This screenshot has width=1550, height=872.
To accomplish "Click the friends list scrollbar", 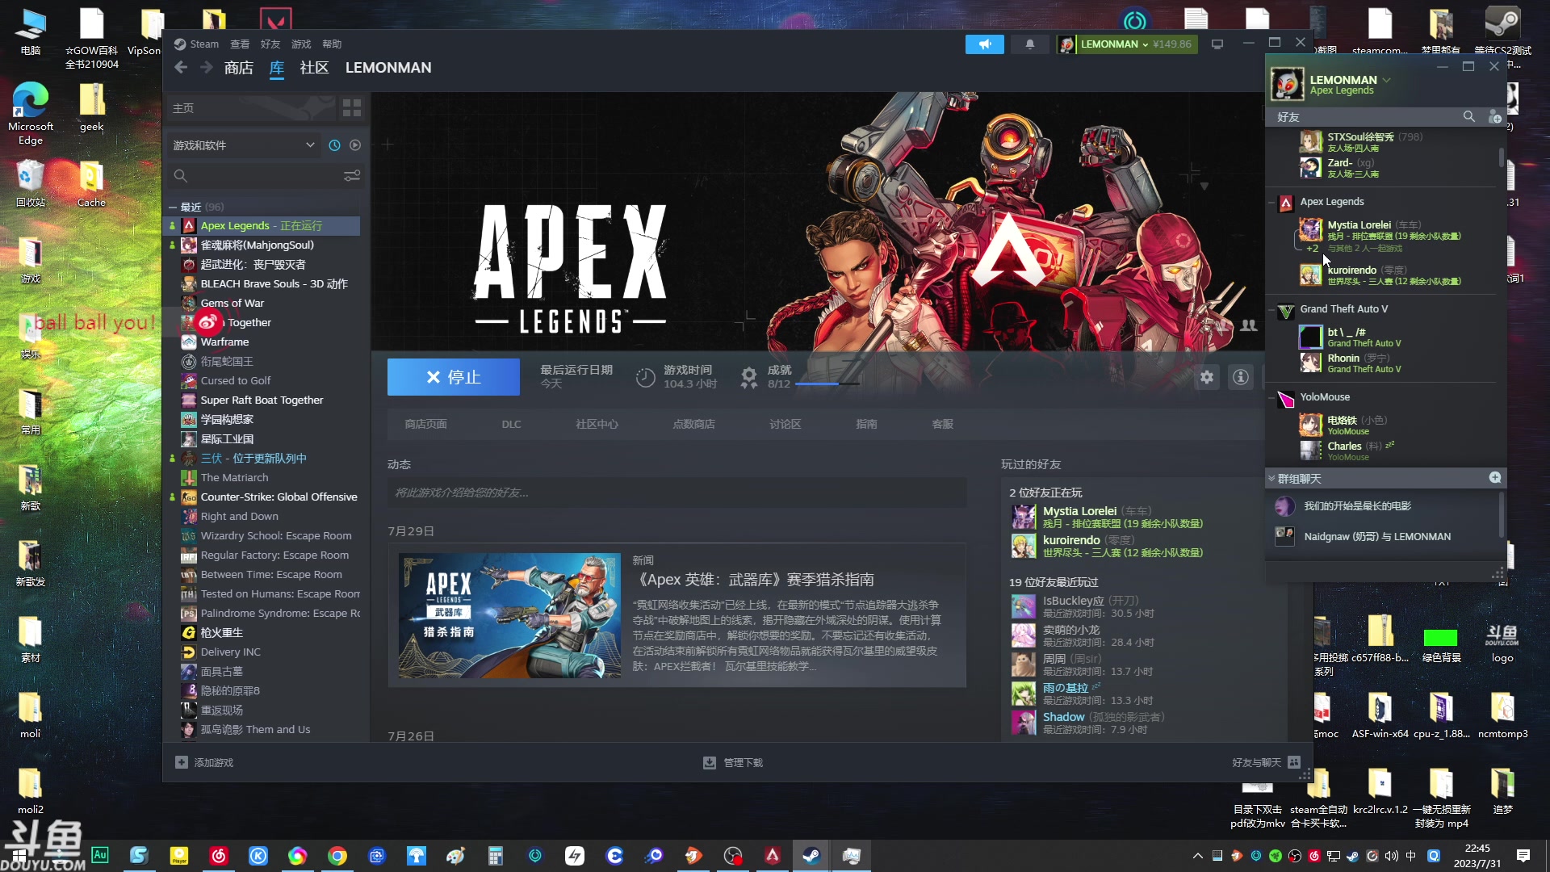I will [x=1502, y=157].
